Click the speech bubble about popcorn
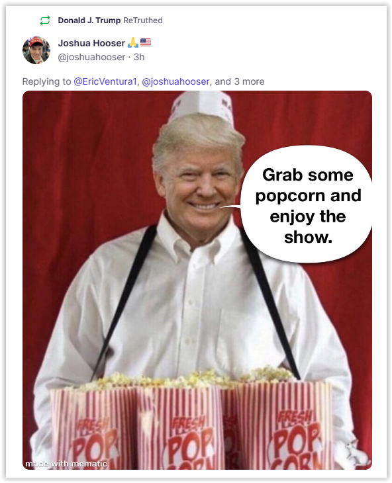392x483 pixels. 307,205
